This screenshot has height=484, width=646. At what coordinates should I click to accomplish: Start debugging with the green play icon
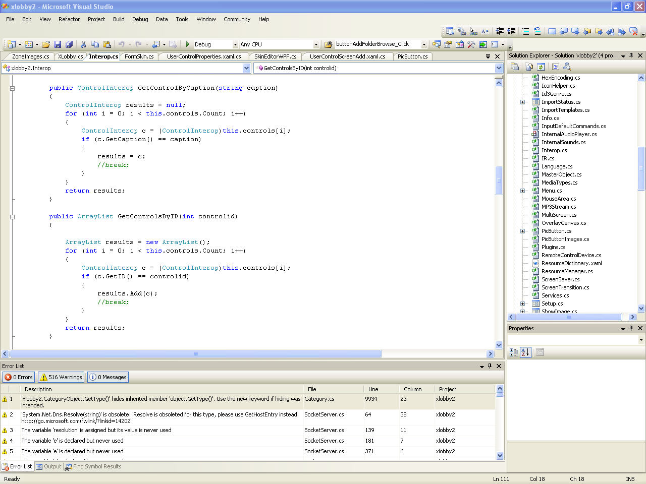188,44
